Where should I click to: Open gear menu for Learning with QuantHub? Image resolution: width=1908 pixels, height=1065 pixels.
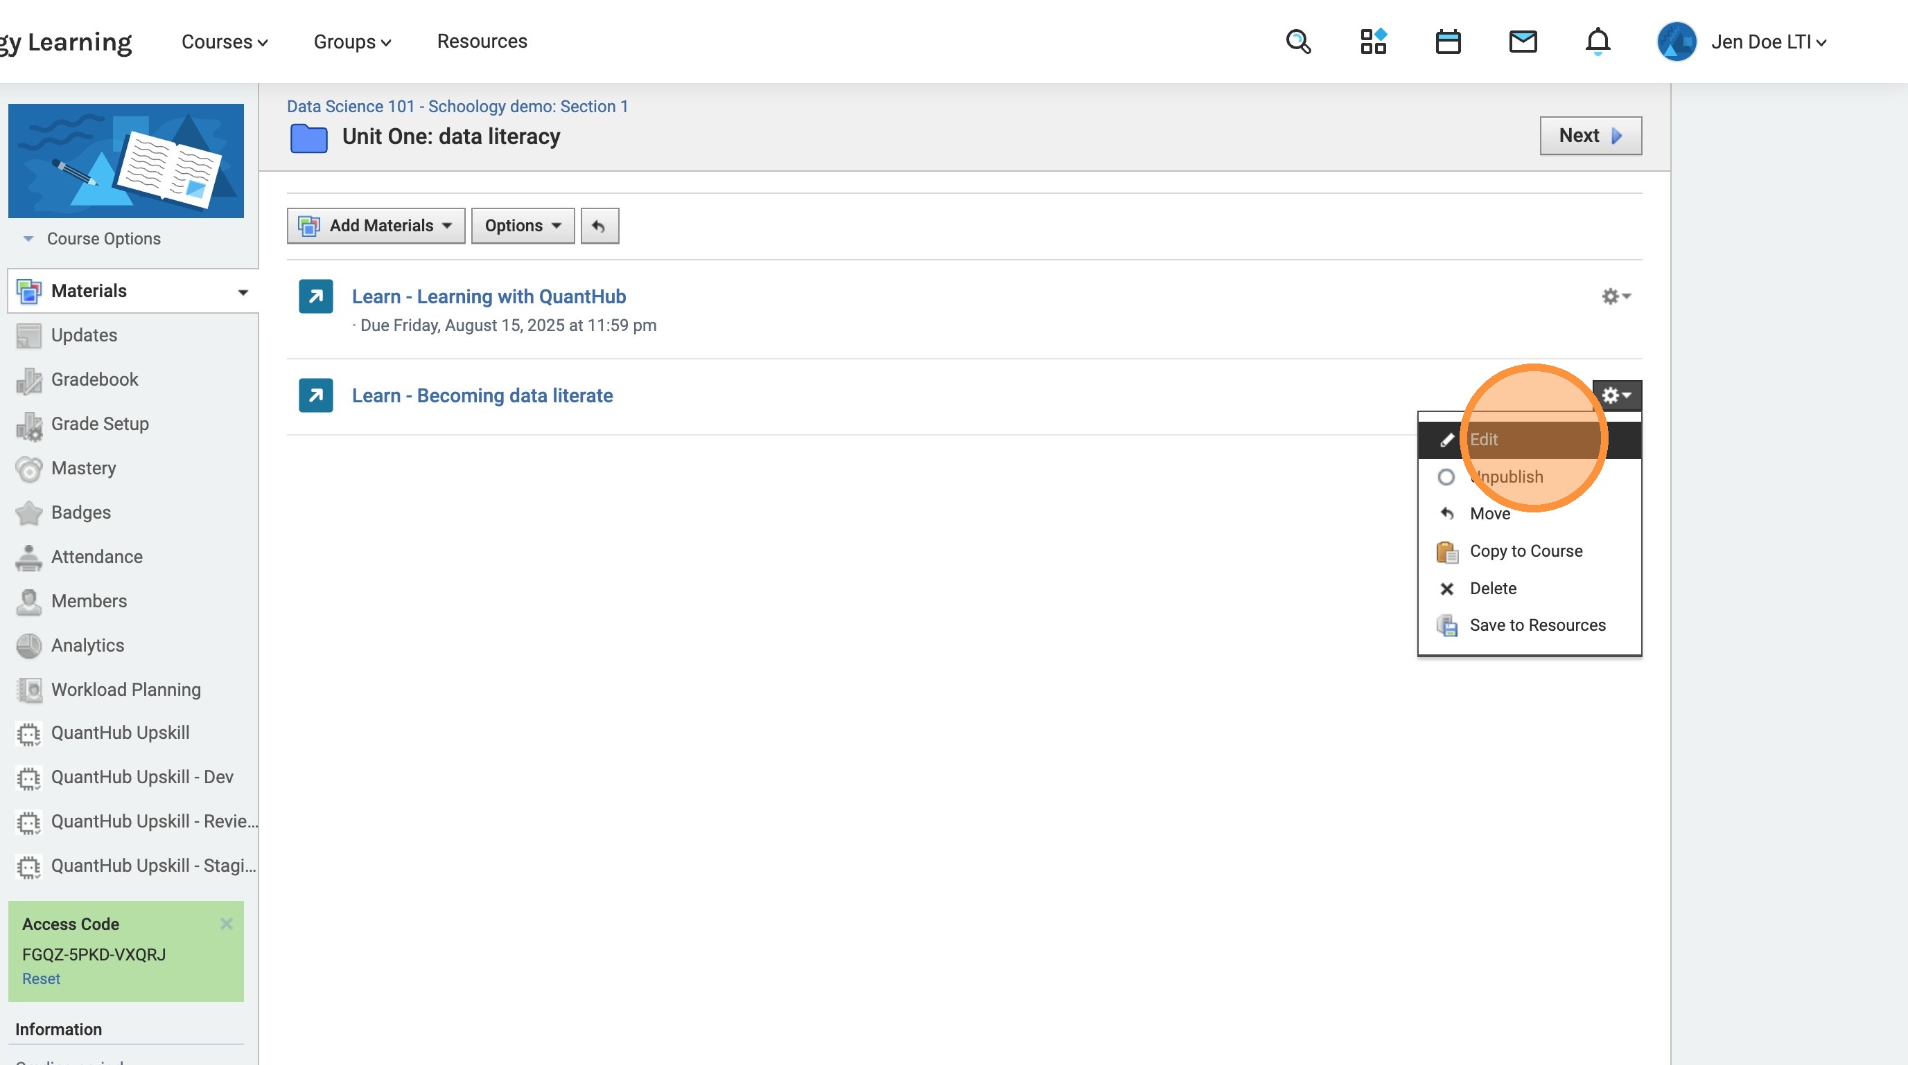(x=1616, y=297)
